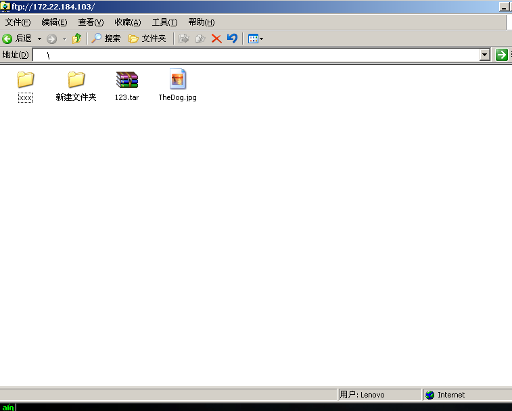Click the red Delete X icon

coord(216,39)
